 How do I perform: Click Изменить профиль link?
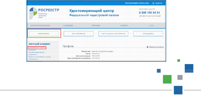tap(156, 47)
